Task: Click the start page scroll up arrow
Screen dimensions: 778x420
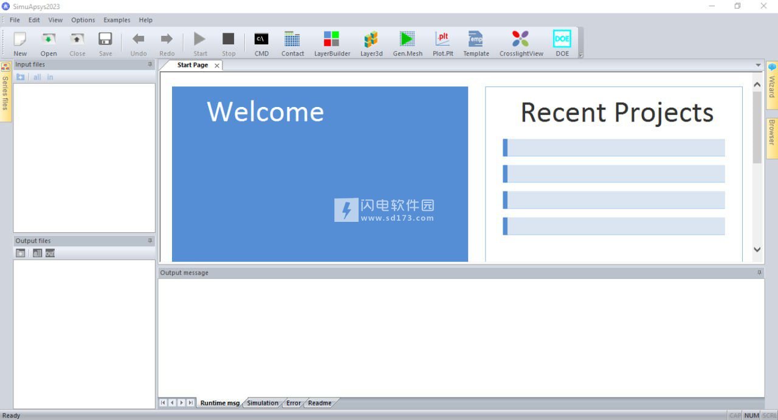Action: pyautogui.click(x=757, y=84)
